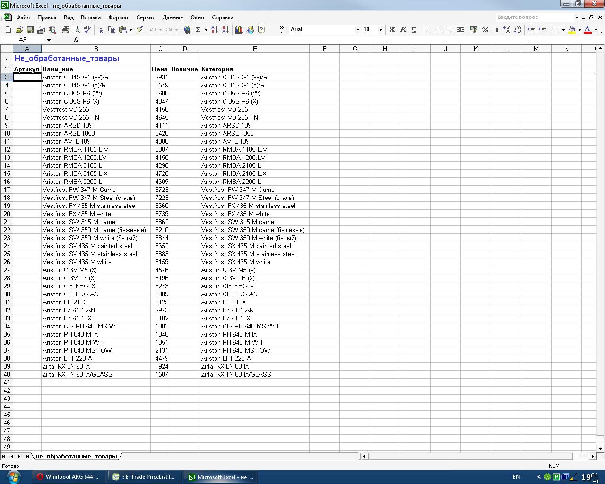The height and width of the screenshot is (484, 605).
Task: Jump to last sheet tab arrow
Action: [27, 457]
